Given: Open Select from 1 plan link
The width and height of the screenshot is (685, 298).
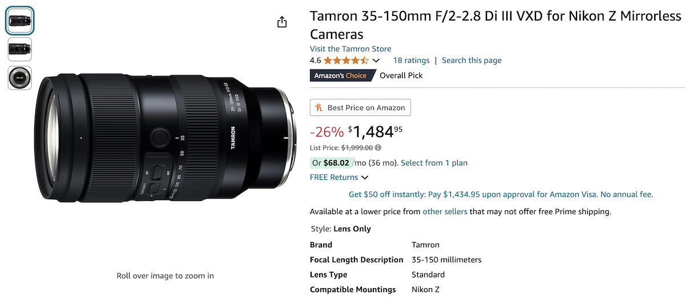Looking at the screenshot, I should point(434,163).
